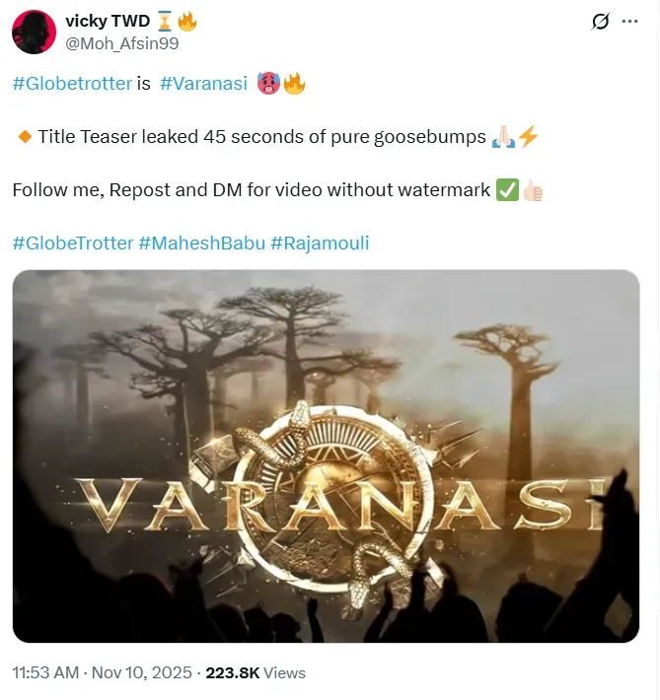The height and width of the screenshot is (700, 660).
Task: Open the @Moh_Afsin99 handle link
Action: pyautogui.click(x=121, y=42)
